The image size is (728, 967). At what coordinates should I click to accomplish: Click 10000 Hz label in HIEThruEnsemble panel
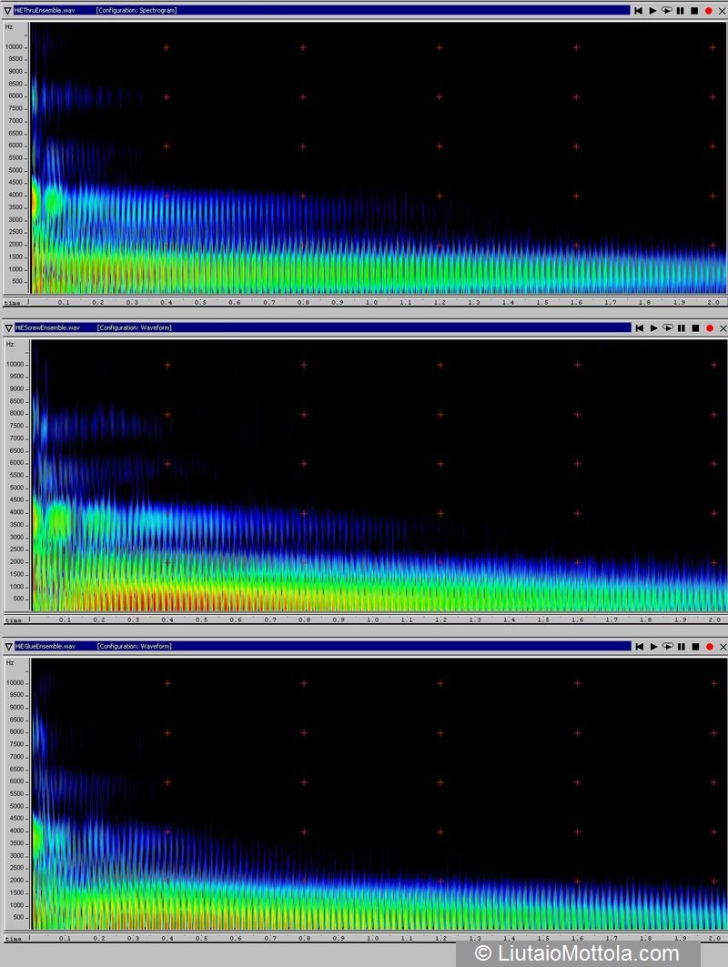pyautogui.click(x=14, y=47)
